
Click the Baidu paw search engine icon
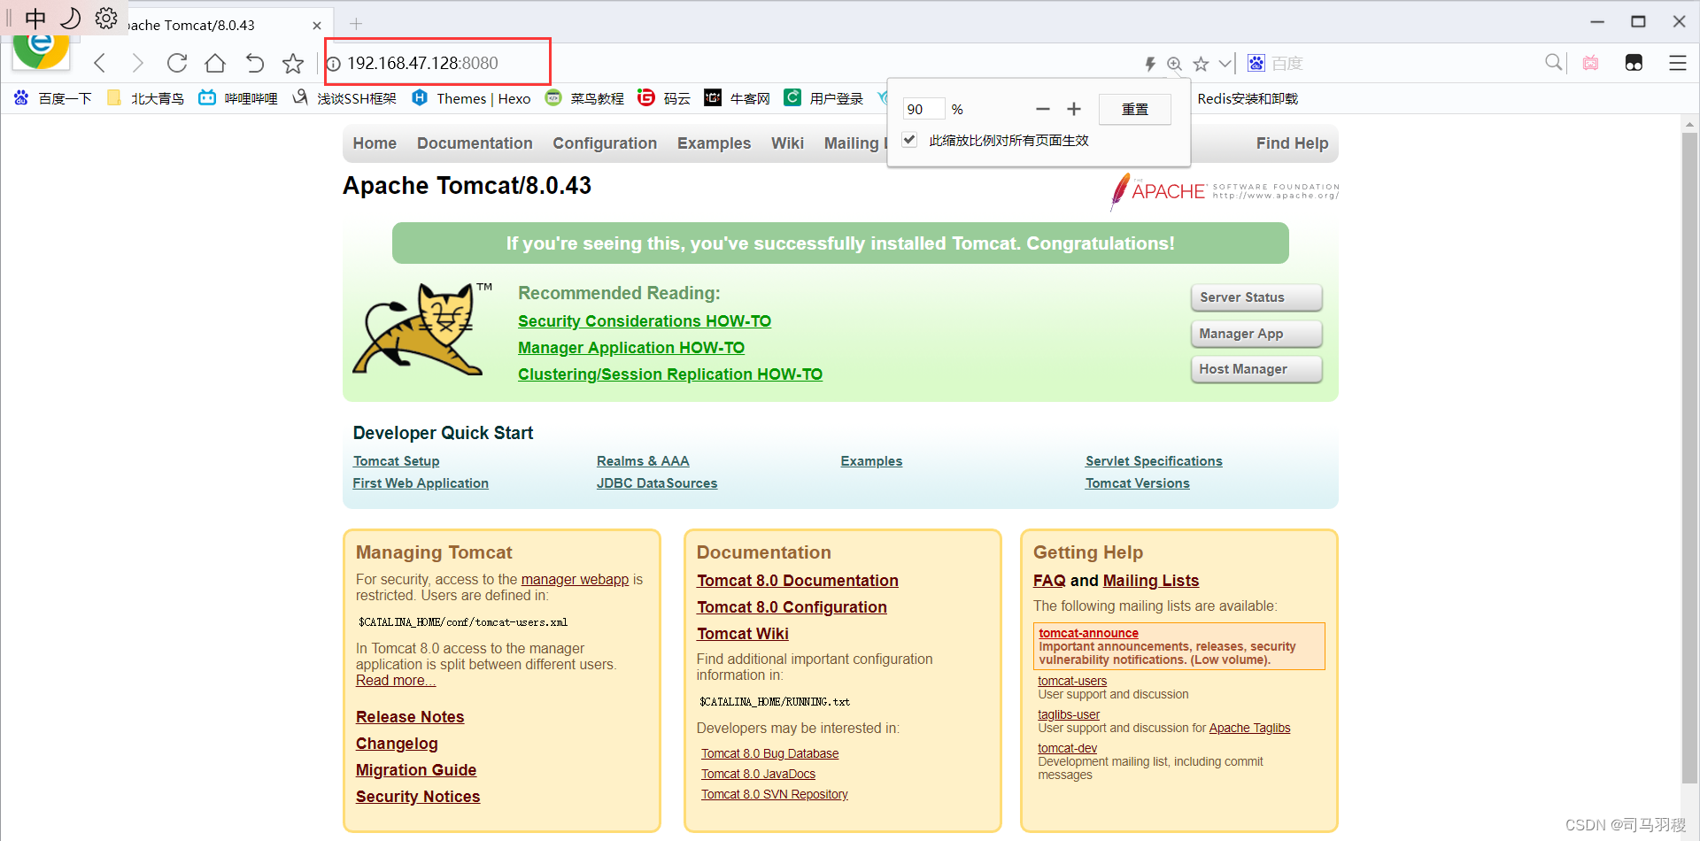pos(1256,63)
